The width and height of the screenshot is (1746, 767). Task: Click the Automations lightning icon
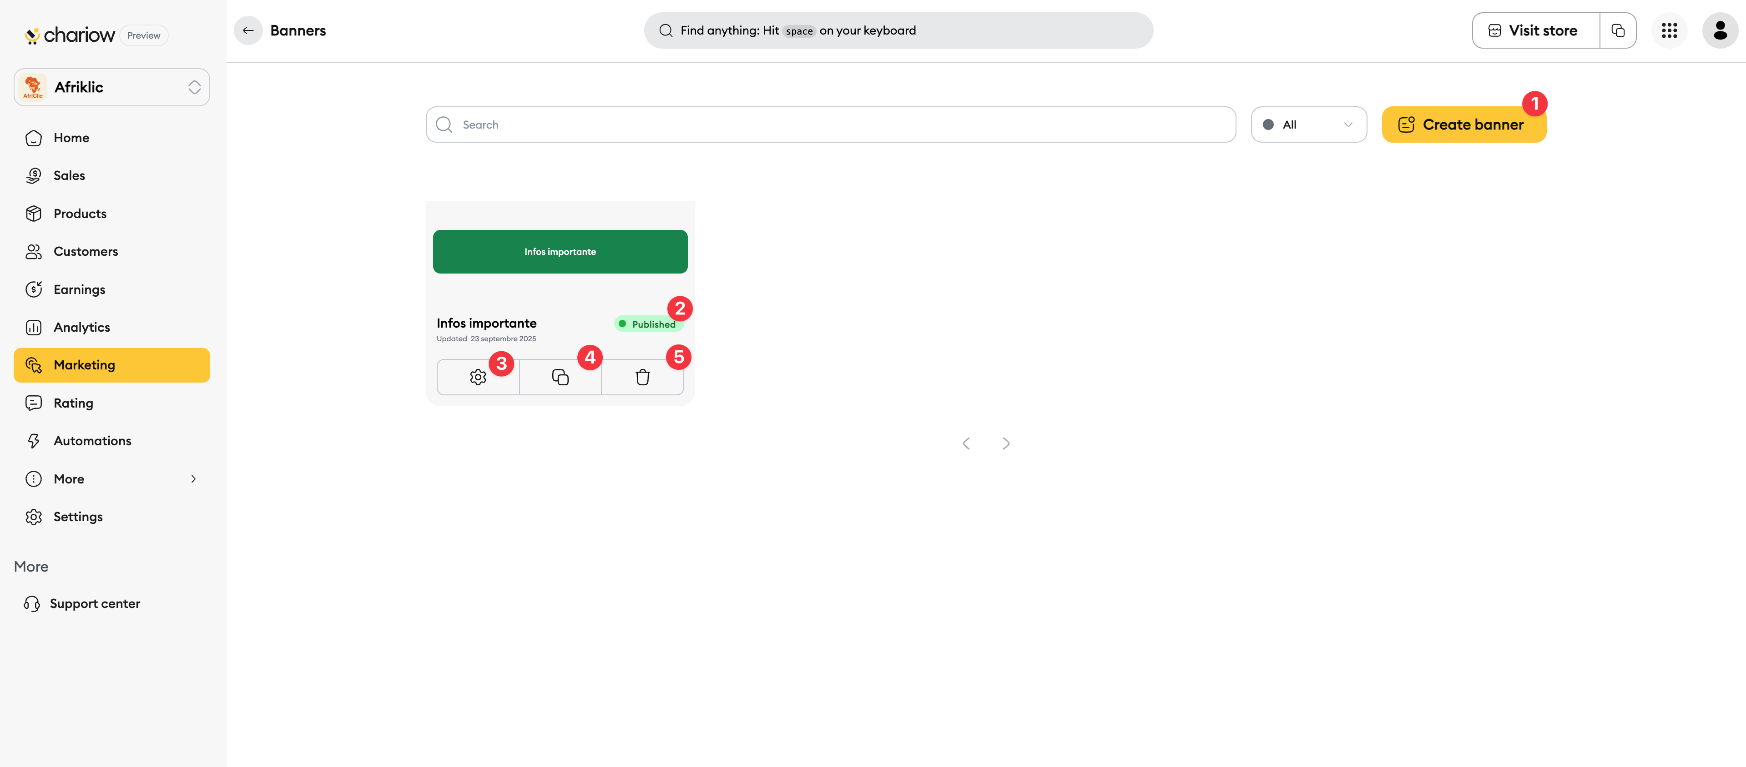point(34,441)
